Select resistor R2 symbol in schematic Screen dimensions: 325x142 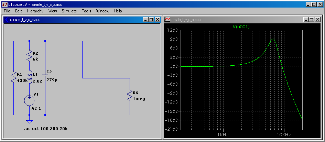(x=30, y=55)
